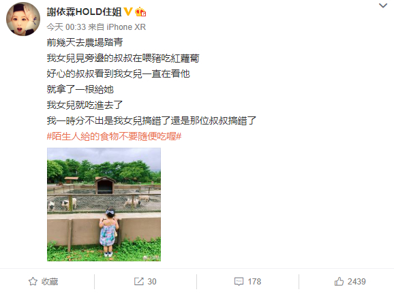394x294 pixels.
Task: Click the 来自 iPhone XR source link
Action: pos(117,27)
